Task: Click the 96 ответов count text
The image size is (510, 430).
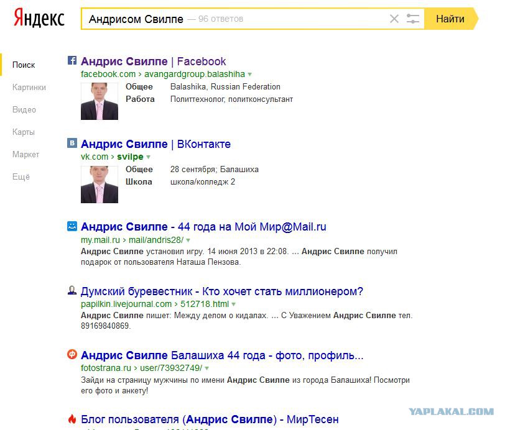Action: point(221,19)
